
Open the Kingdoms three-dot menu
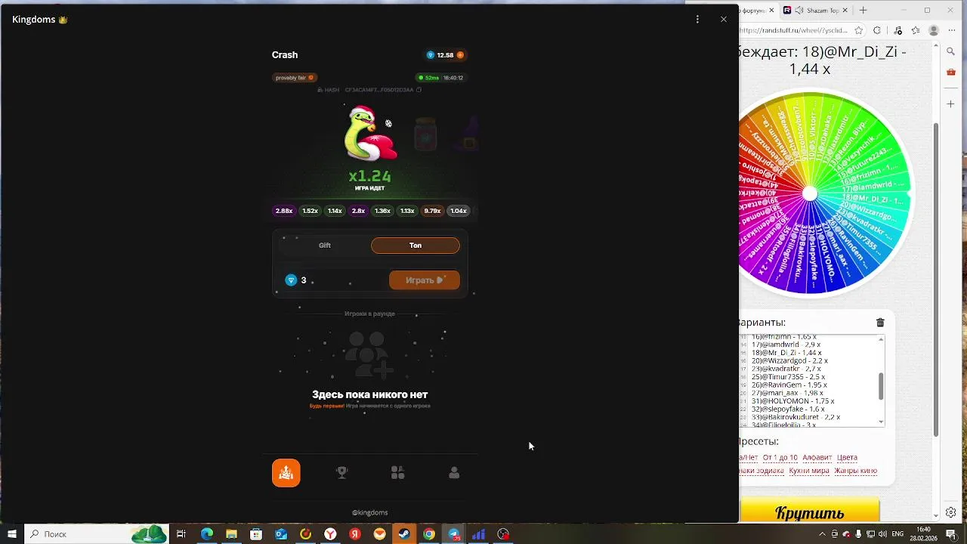(x=697, y=20)
